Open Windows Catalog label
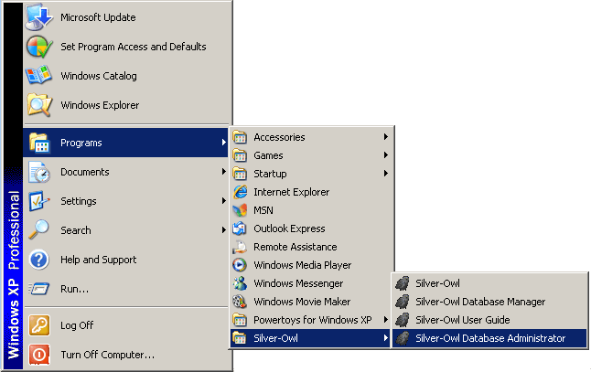Screen dimensions: 591x372 coord(99,76)
